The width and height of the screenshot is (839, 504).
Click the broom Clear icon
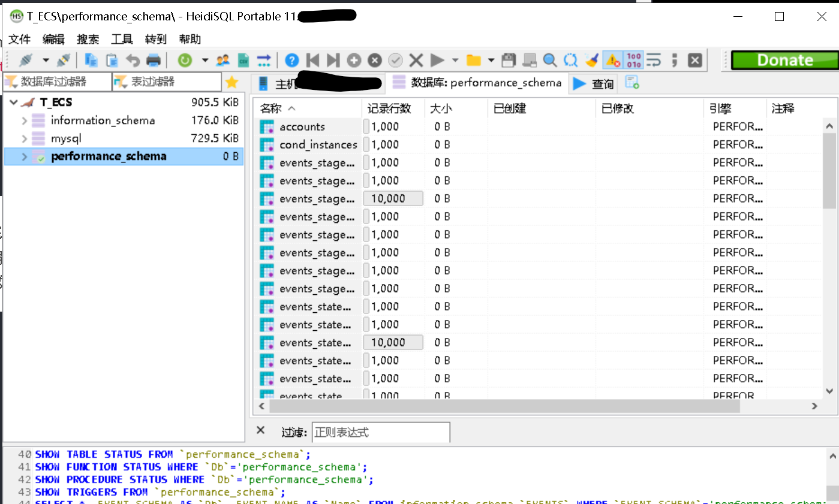[x=592, y=60]
